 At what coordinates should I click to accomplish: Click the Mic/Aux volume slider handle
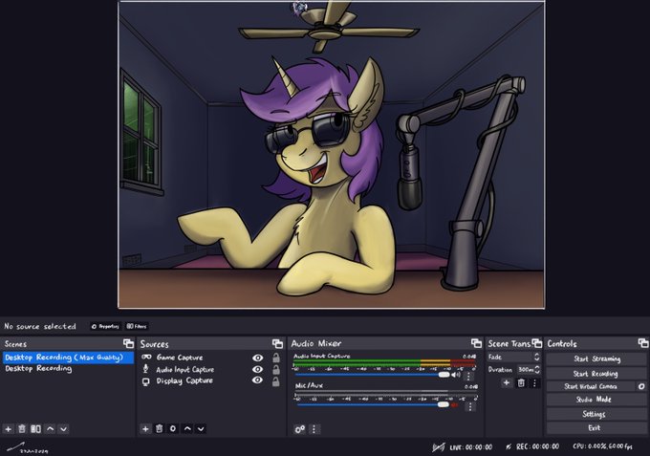tap(444, 404)
